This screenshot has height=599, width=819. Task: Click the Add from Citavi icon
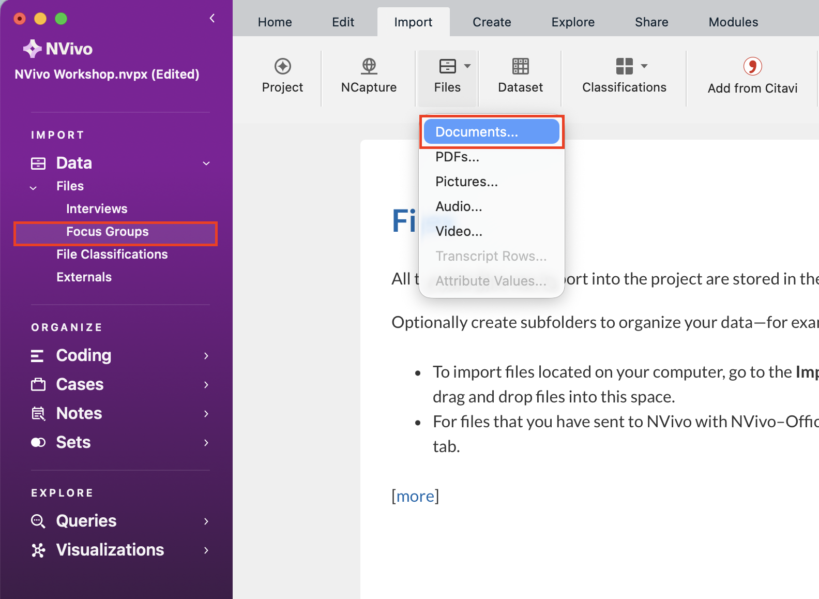click(752, 66)
